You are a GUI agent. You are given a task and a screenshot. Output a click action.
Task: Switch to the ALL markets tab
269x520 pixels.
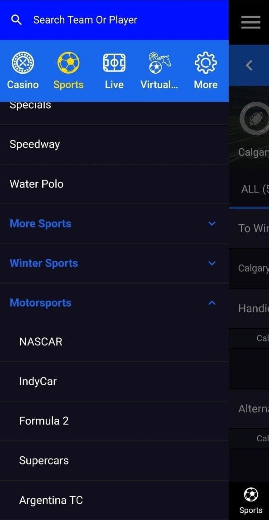(255, 189)
